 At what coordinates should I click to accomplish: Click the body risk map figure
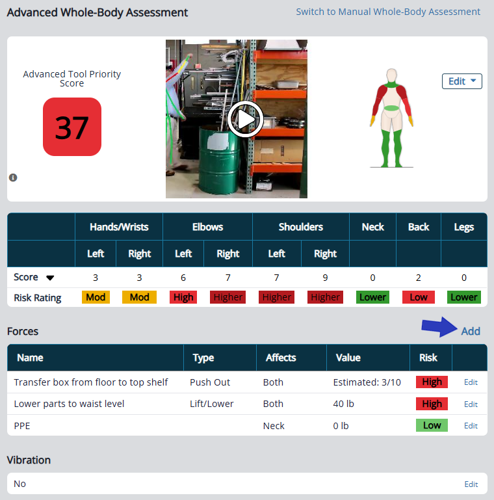[x=391, y=118]
